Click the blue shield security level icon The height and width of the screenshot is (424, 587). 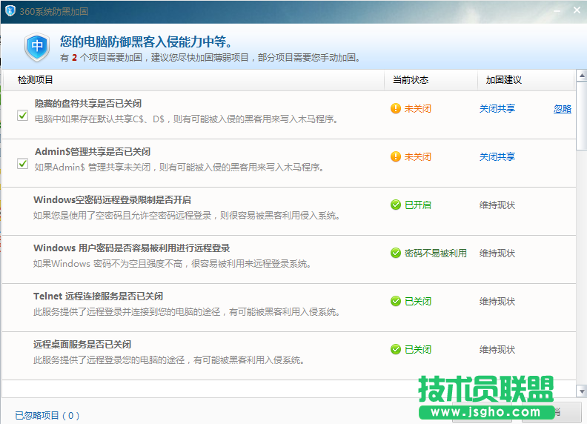[x=36, y=47]
